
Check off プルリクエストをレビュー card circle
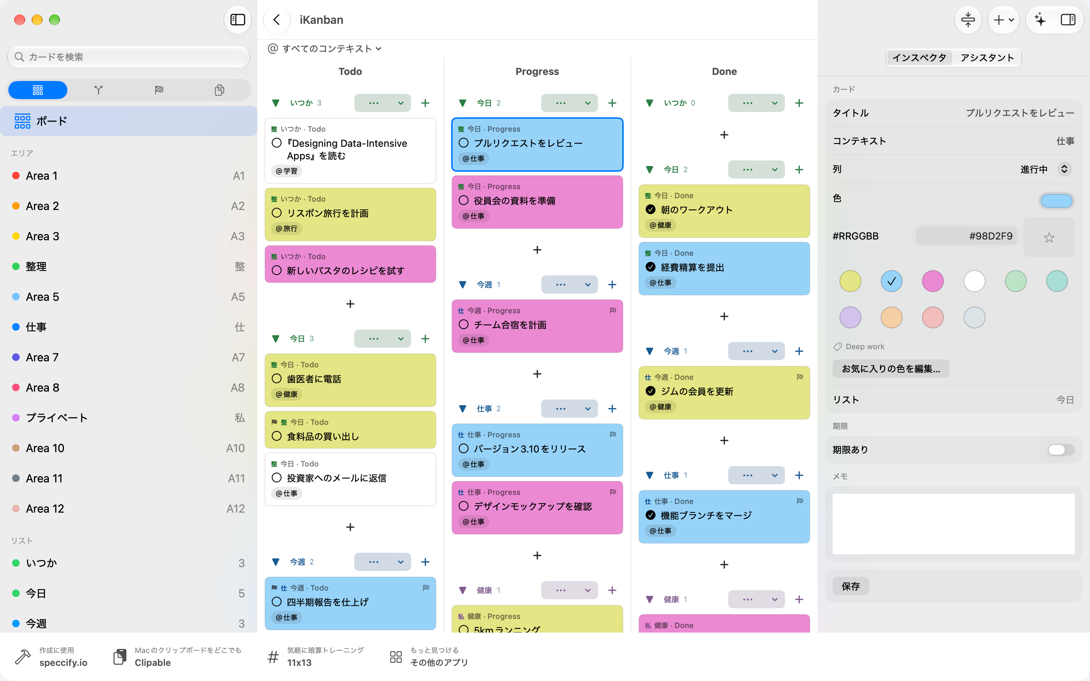point(464,143)
